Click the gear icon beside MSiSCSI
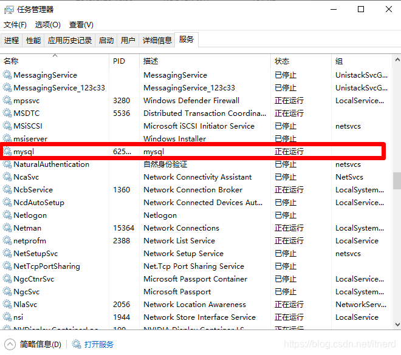 pyautogui.click(x=7, y=126)
